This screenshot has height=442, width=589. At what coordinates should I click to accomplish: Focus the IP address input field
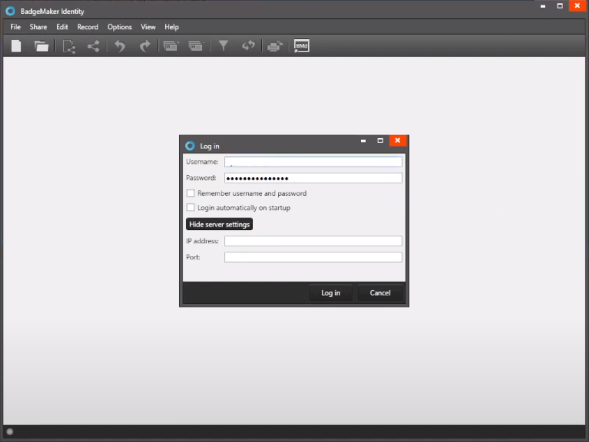pos(313,241)
